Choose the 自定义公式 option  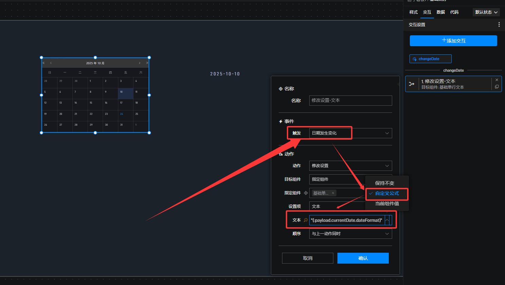(x=387, y=193)
